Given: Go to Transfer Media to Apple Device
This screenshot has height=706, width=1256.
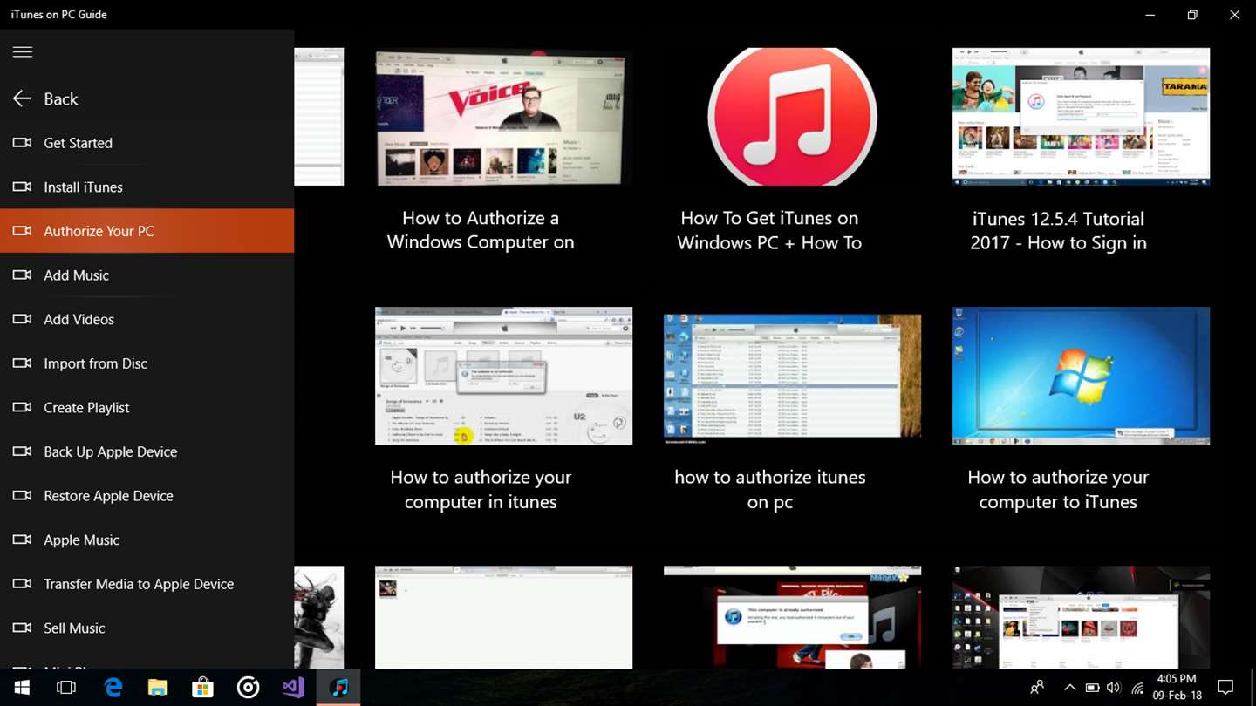Looking at the screenshot, I should (x=147, y=584).
